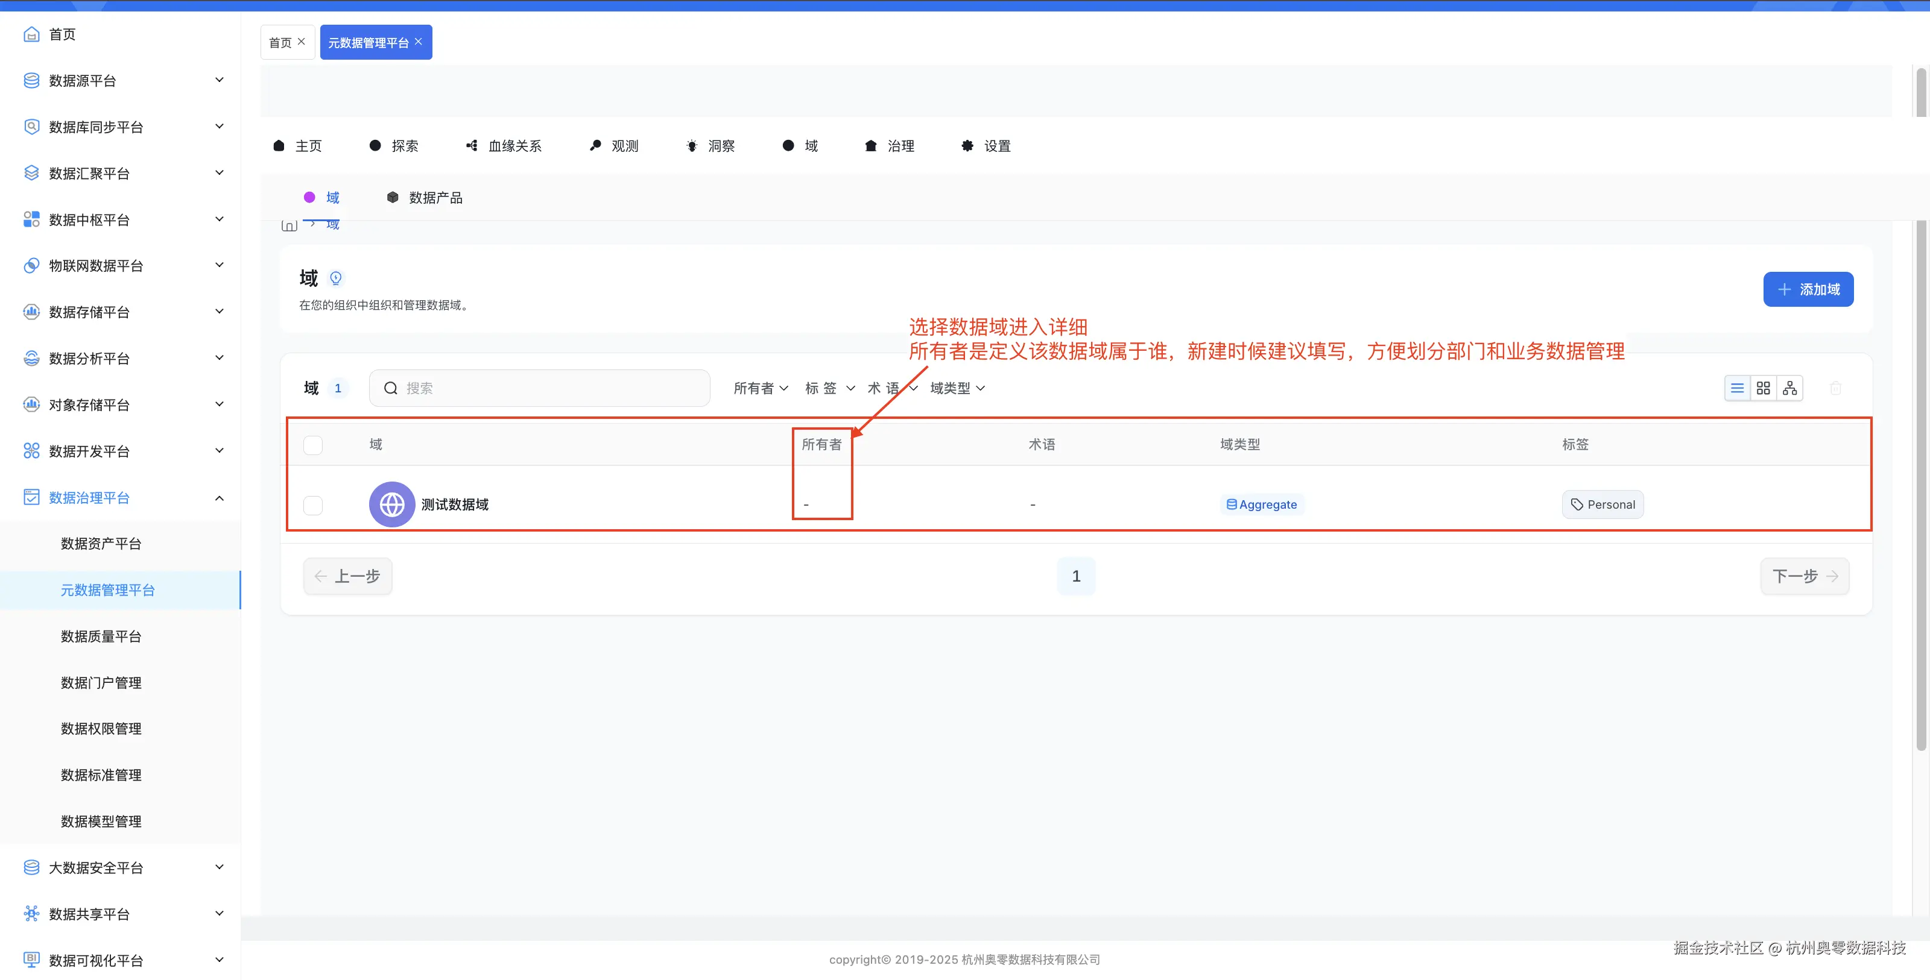Screen dimensions: 1930x980
Task: Click the 设置 gear icon in nav
Action: point(966,145)
